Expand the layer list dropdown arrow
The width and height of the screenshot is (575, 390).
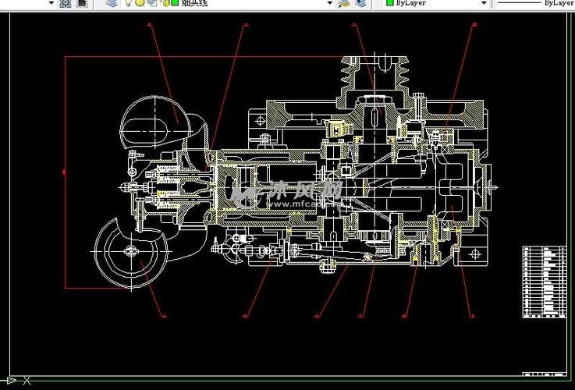[328, 3]
